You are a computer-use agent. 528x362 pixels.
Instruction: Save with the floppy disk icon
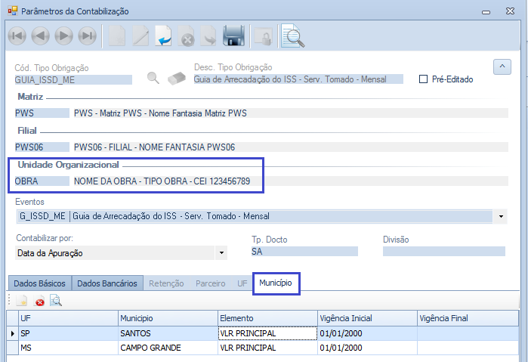click(x=233, y=36)
